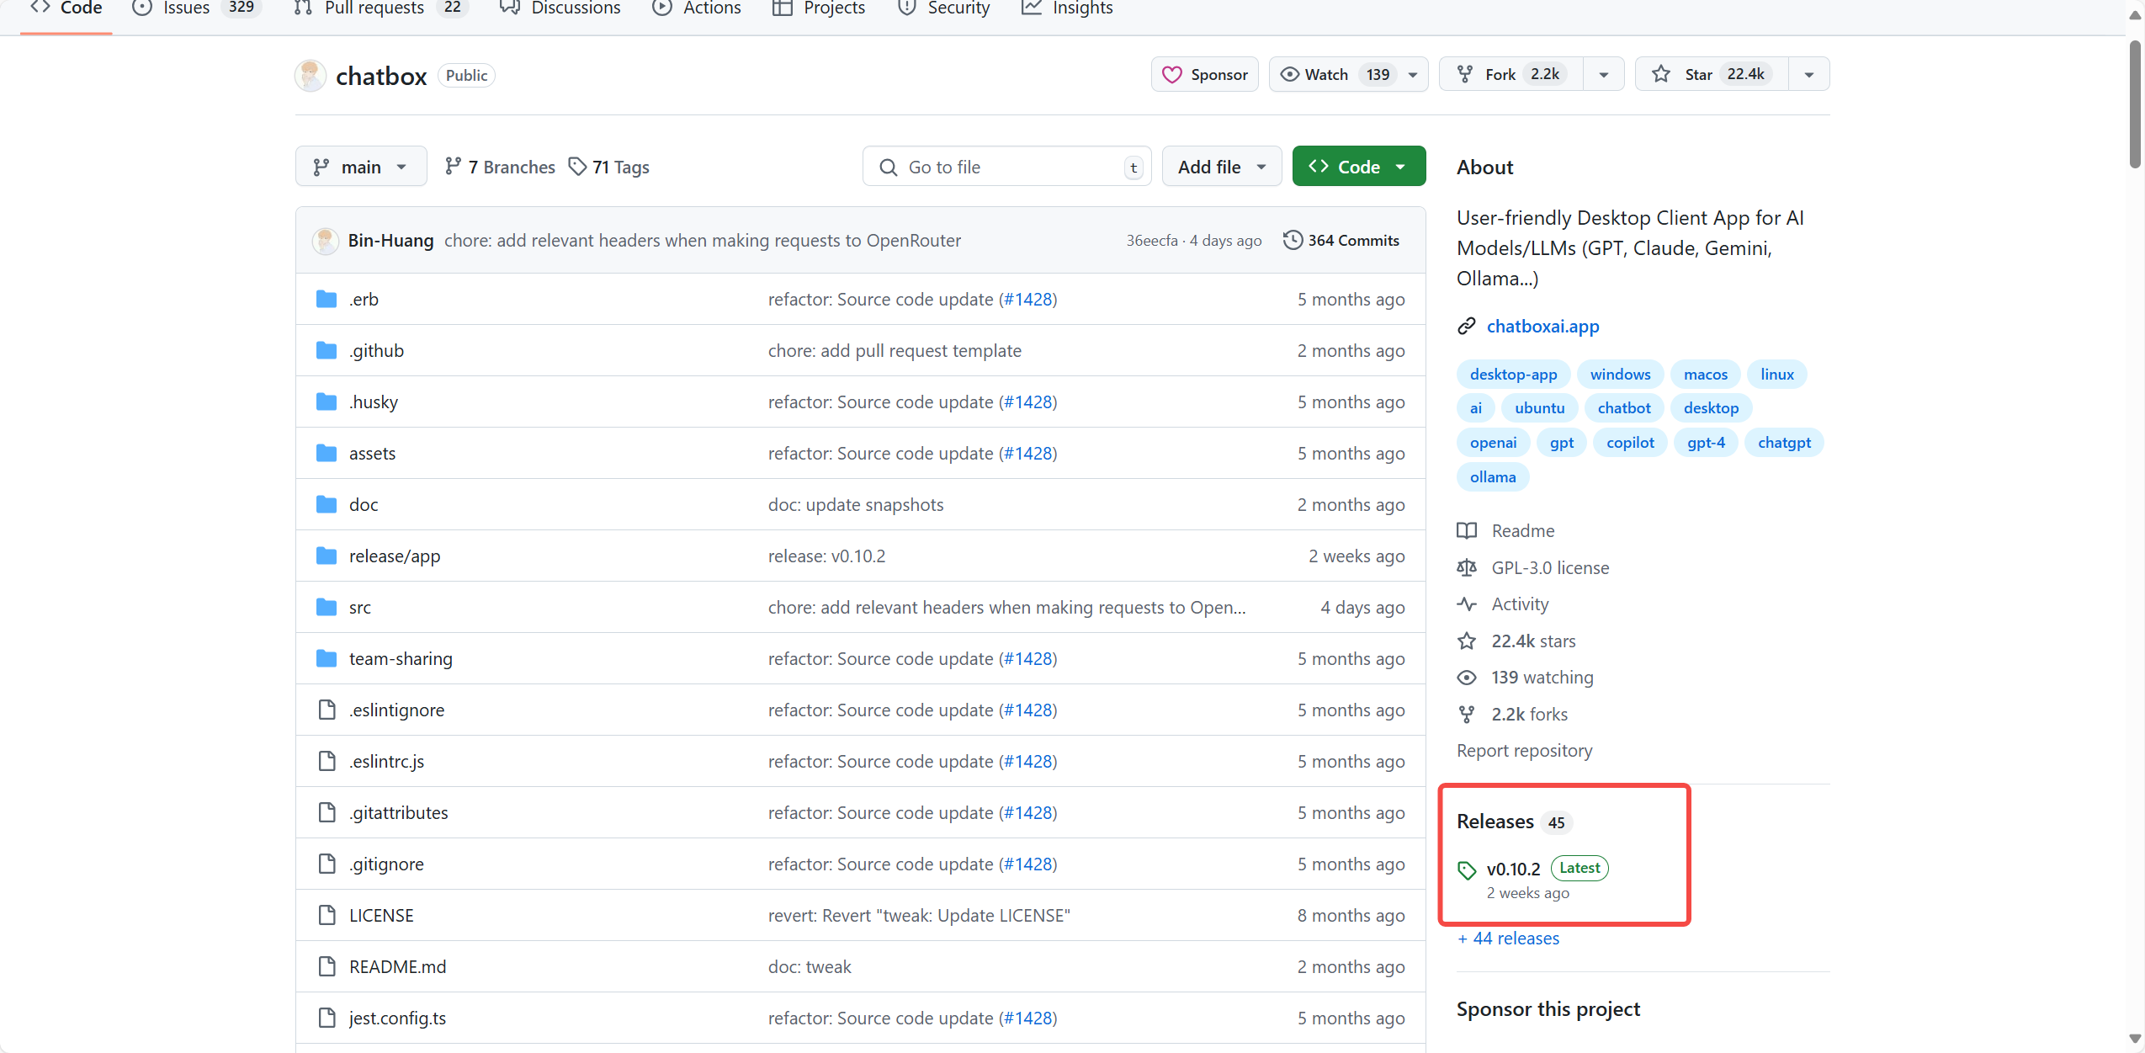Click the license scales icon
This screenshot has height=1053, width=2145.
click(x=1467, y=568)
